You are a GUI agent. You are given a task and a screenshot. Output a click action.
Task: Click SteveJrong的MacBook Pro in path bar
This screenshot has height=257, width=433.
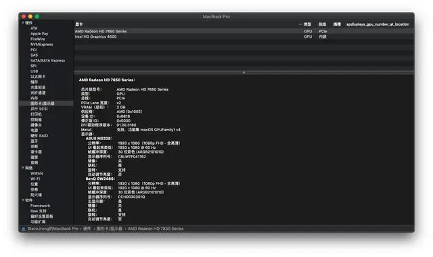pyautogui.click(x=53, y=229)
